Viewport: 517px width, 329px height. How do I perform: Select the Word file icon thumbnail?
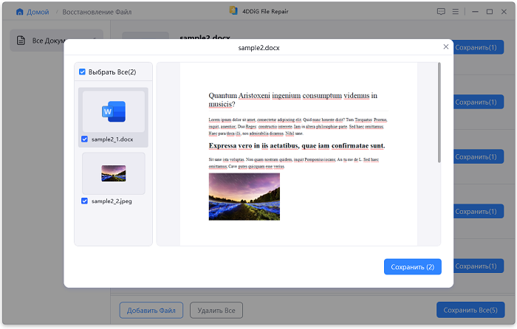(114, 111)
